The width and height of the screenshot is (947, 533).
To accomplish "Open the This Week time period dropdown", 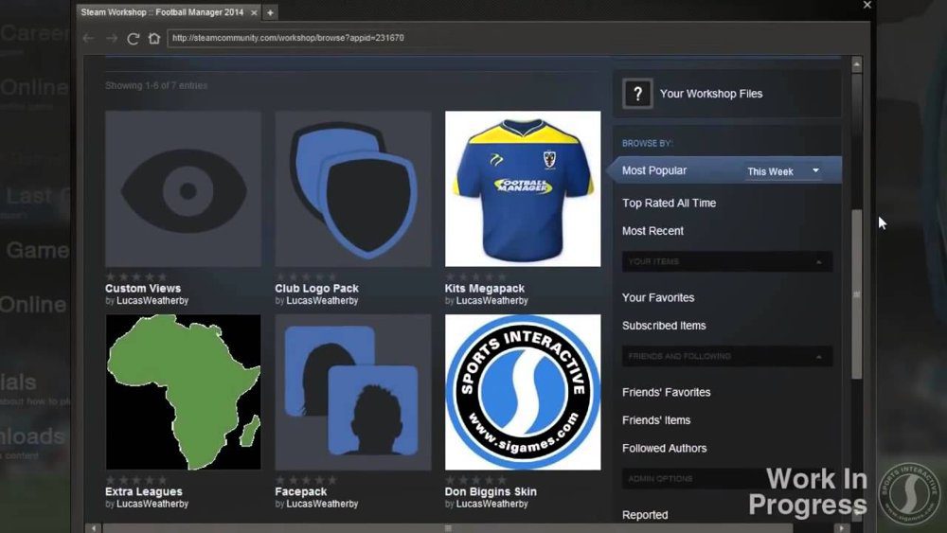I will (783, 171).
